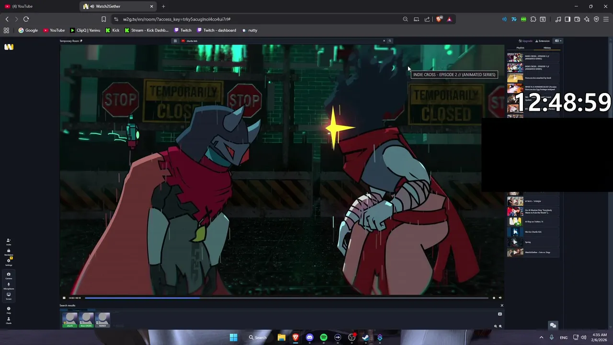Open the Invite sidebar icon
613x345 pixels.
8,241
